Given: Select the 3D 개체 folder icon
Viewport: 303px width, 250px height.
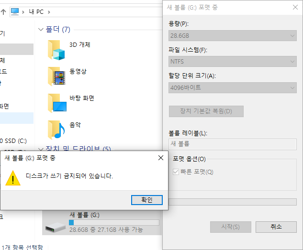Looking at the screenshot, I should (56, 50).
